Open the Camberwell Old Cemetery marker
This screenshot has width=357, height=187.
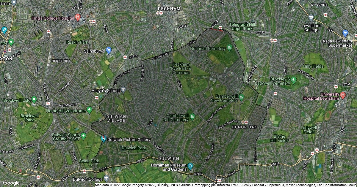point(192,116)
